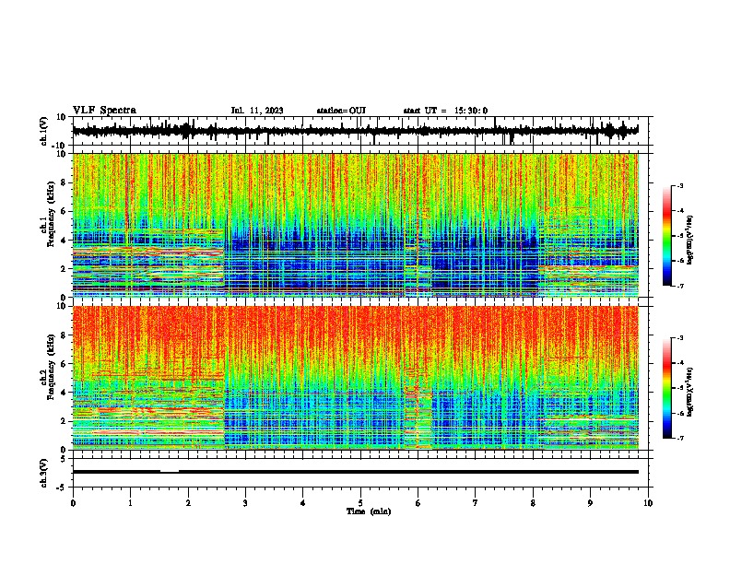Click the "8" kHz tick of the ch.1 spectrogram
This screenshot has height=564, width=730.
(64, 182)
